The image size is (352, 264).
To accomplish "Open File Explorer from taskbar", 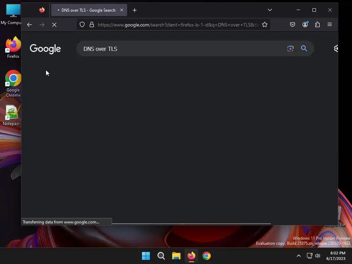I will click(176, 256).
